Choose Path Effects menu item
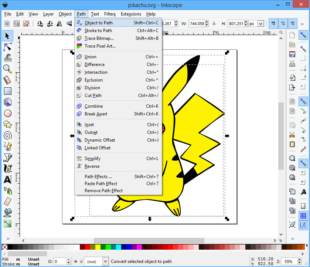The width and height of the screenshot is (310, 267). point(119,176)
